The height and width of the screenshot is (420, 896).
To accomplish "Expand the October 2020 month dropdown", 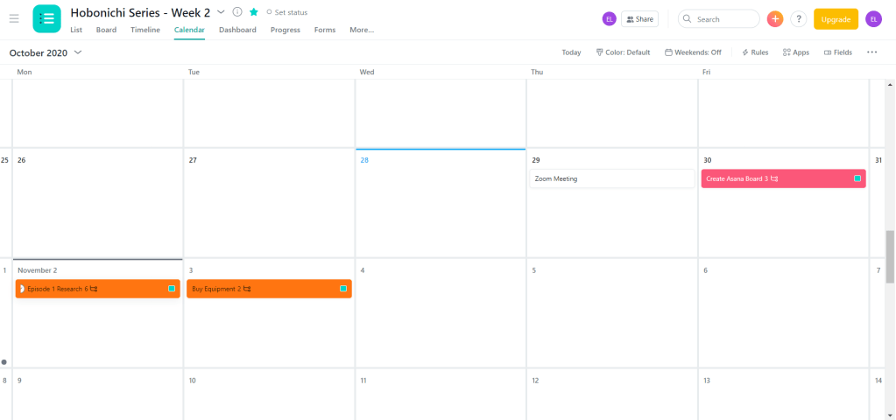I will pyautogui.click(x=78, y=52).
